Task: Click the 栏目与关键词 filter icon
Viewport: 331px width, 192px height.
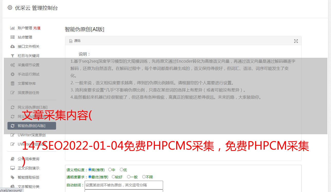Action: point(12,56)
